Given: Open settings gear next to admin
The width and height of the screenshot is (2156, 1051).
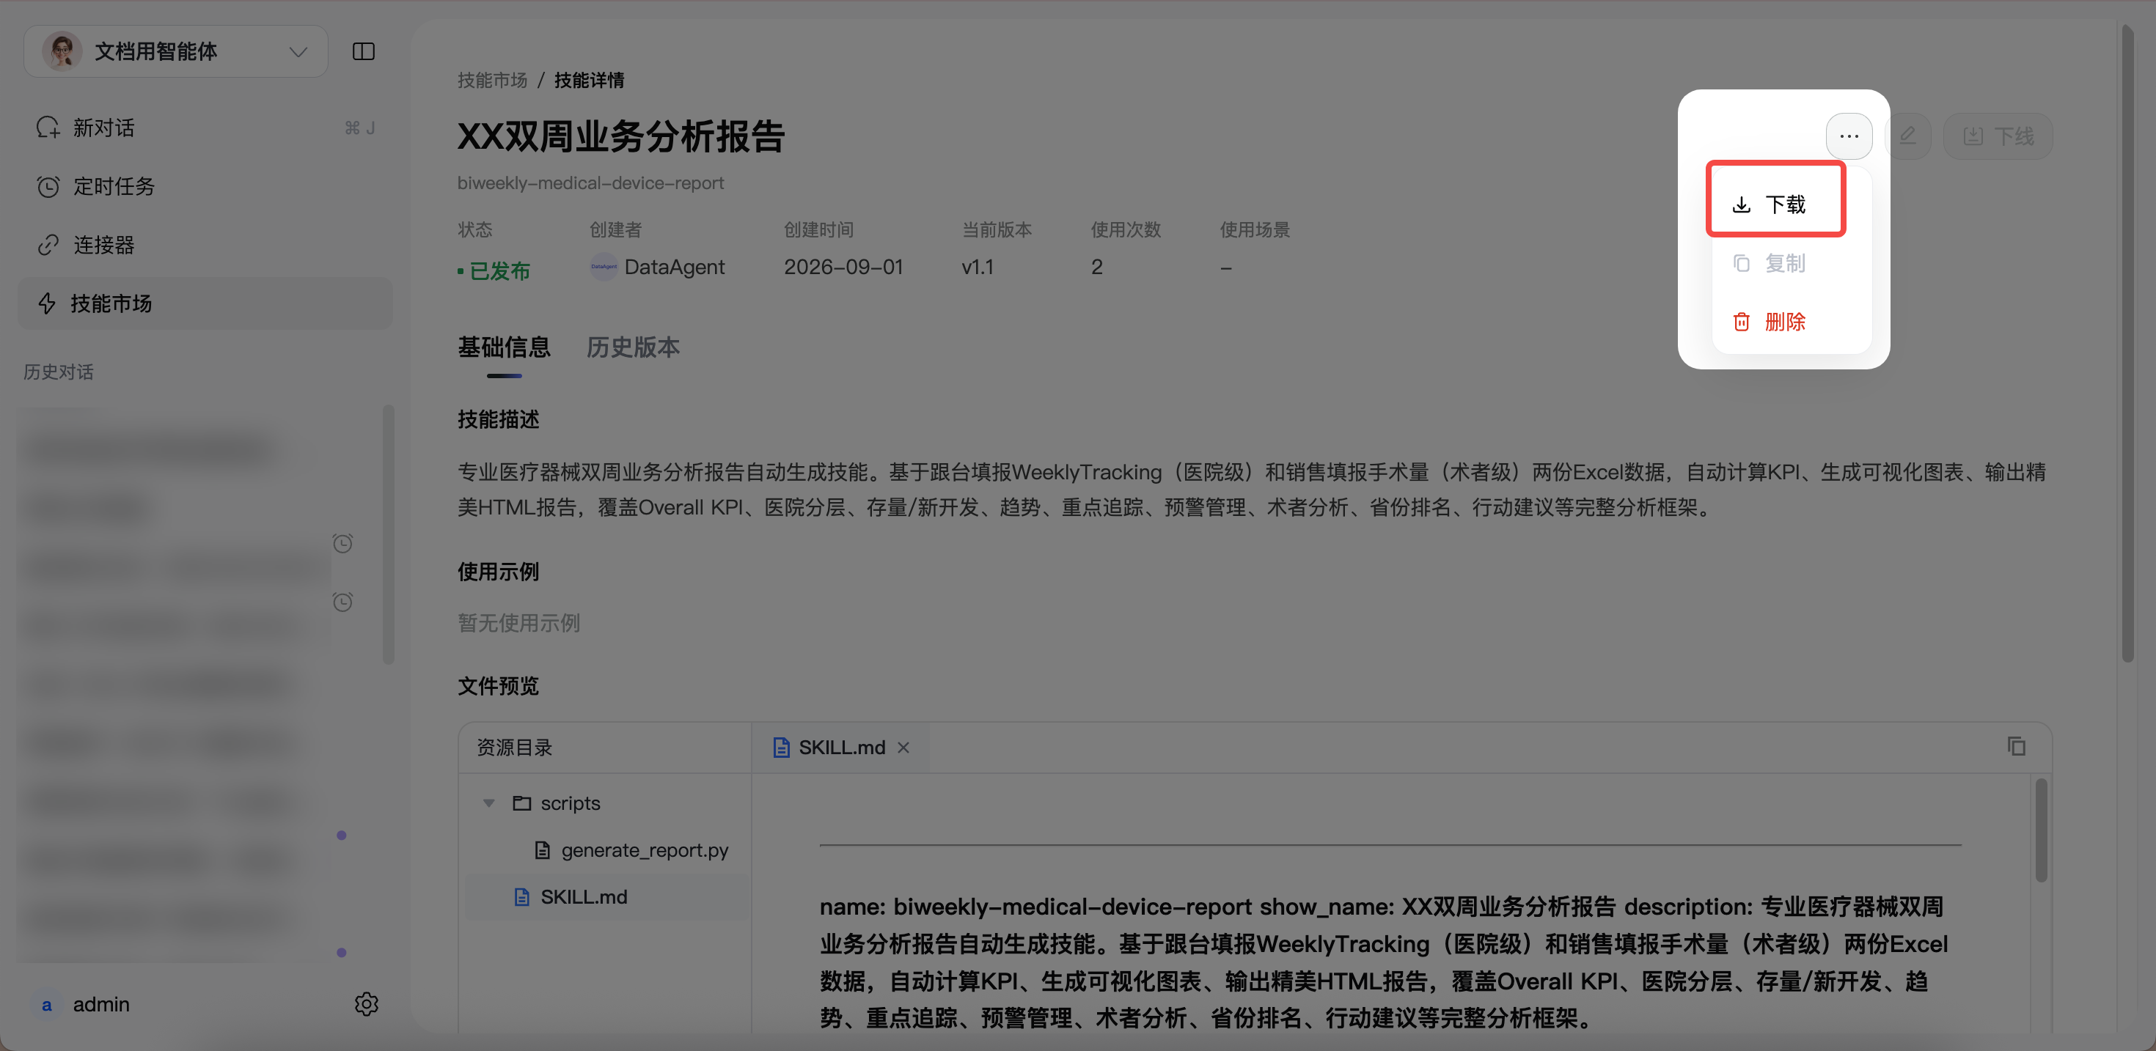Looking at the screenshot, I should pyautogui.click(x=366, y=1003).
